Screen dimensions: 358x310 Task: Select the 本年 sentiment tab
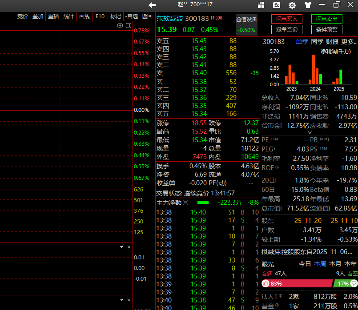350,264
